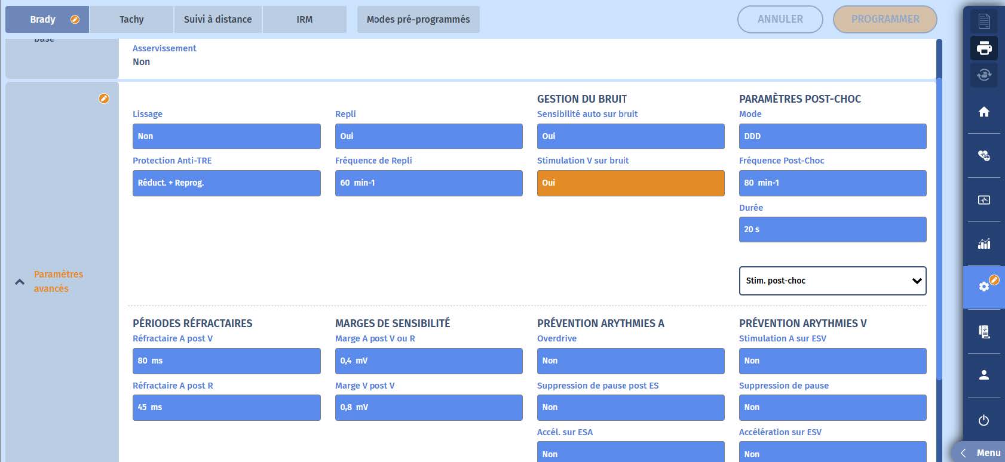Click the settings gear icon in sidebar
This screenshot has width=1005, height=462.
[x=983, y=287]
